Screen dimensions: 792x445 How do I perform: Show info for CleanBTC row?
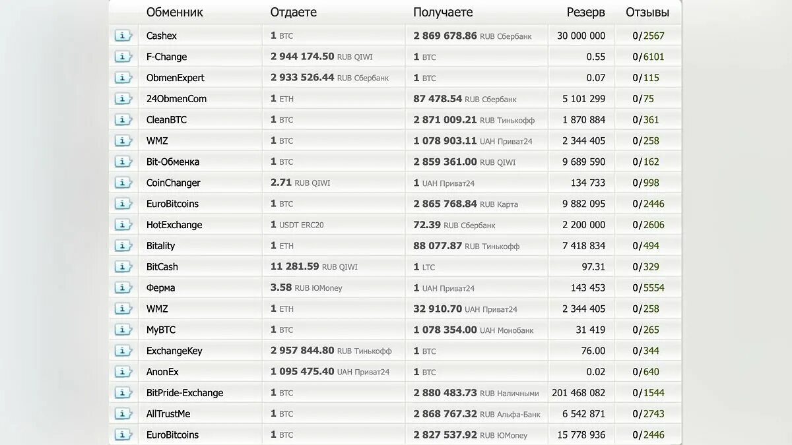(x=123, y=120)
